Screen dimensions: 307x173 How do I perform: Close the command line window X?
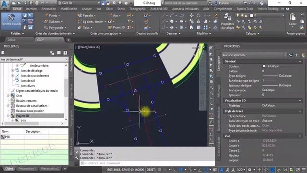pyautogui.click(x=77, y=152)
